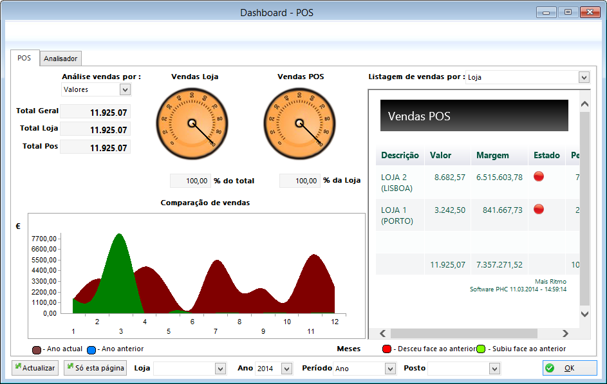Click the Vendas Loja gauge dial
Image resolution: width=607 pixels, height=384 pixels.
192,123
